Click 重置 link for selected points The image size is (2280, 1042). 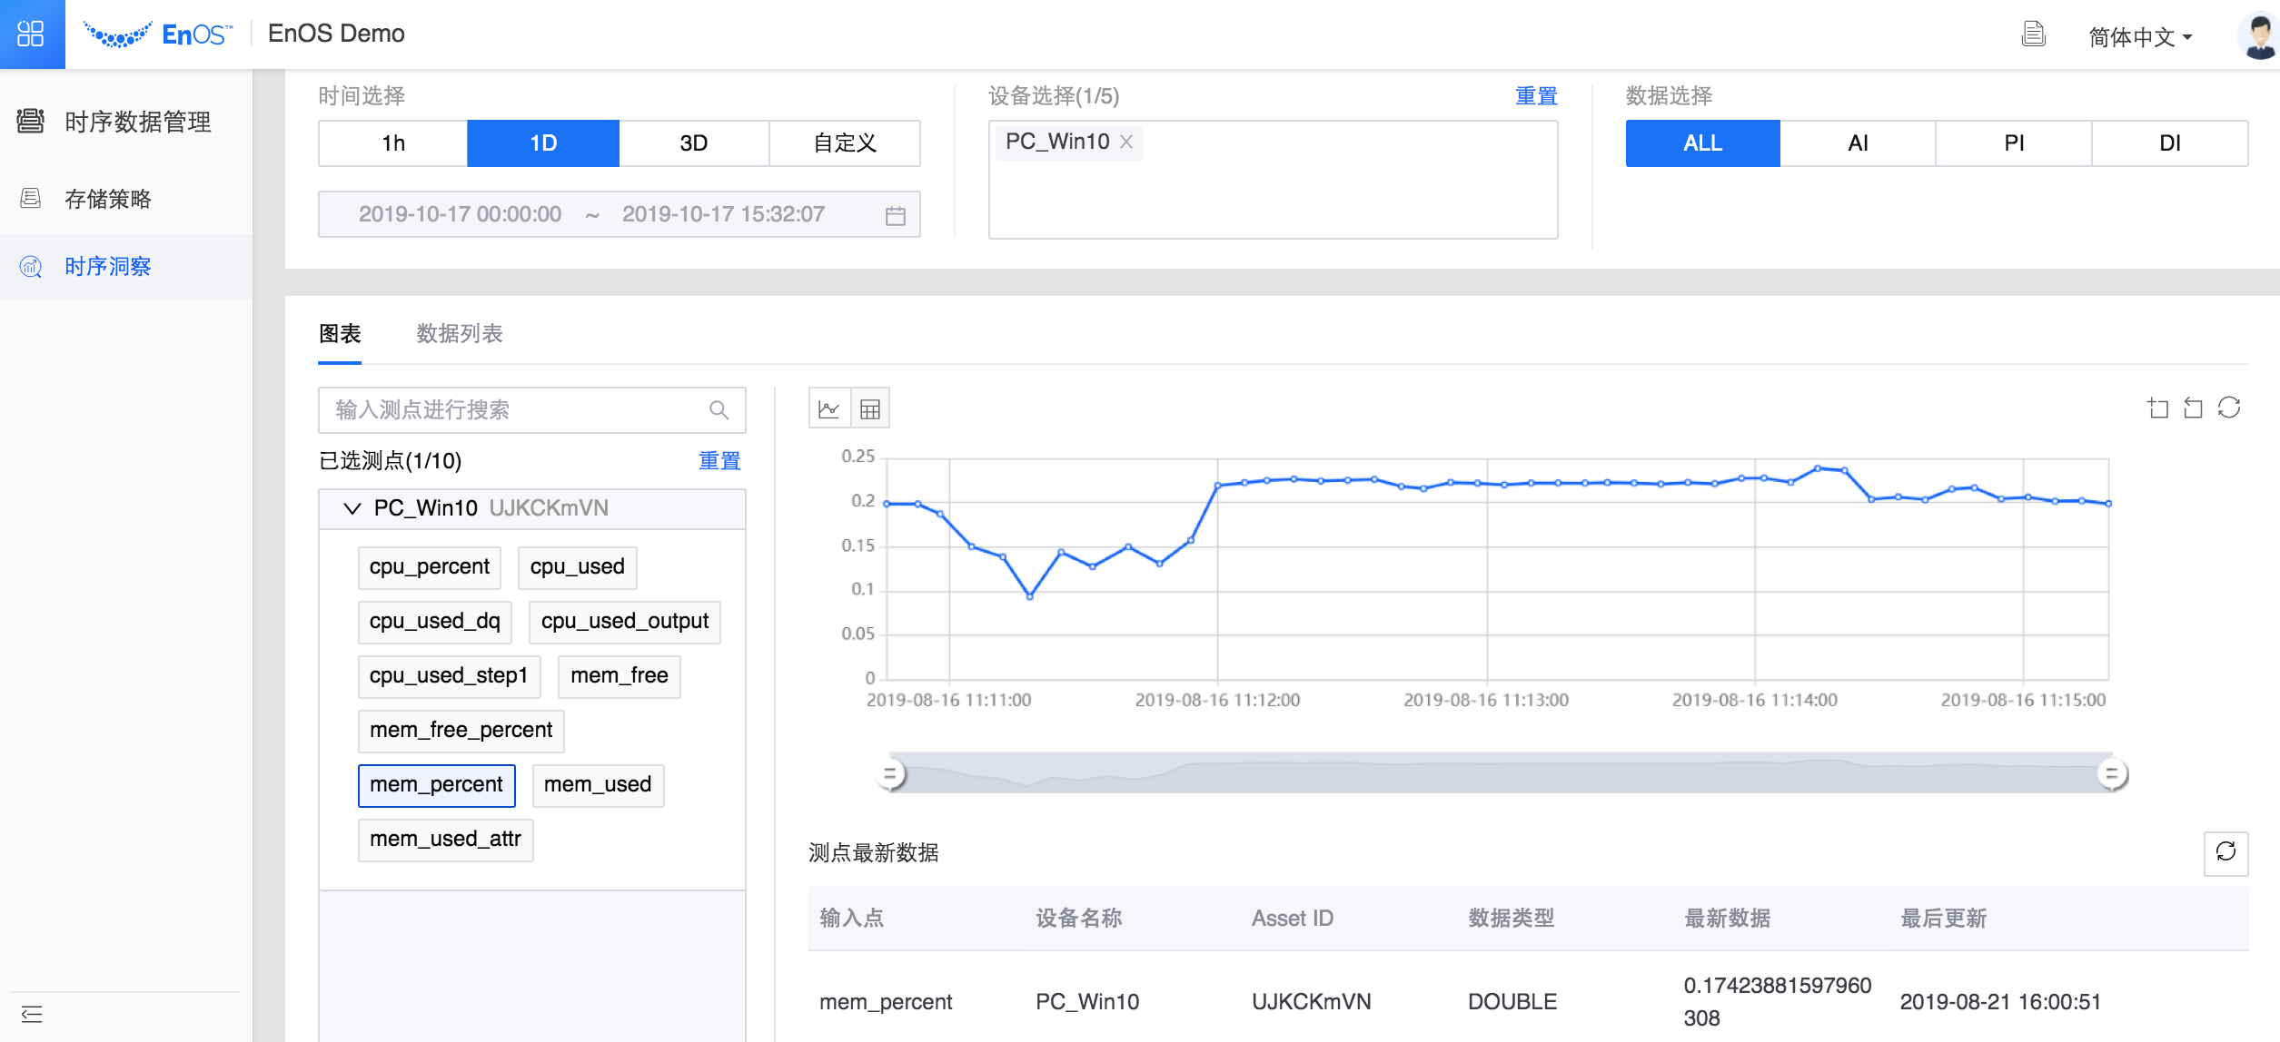coord(719,461)
